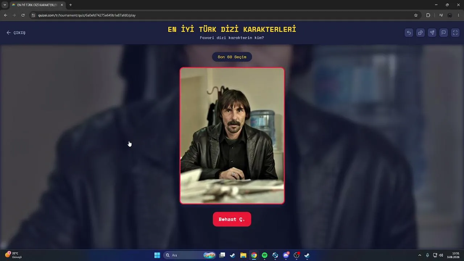Reload the quizei page
464x261 pixels.
[x=23, y=15]
